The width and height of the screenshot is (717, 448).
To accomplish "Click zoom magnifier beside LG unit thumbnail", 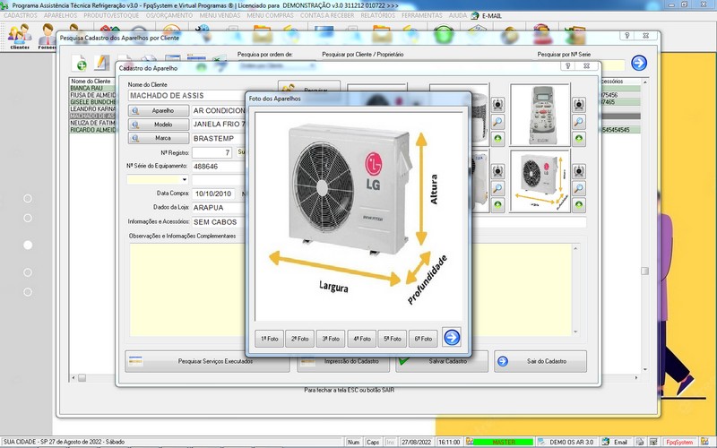I will pos(578,188).
